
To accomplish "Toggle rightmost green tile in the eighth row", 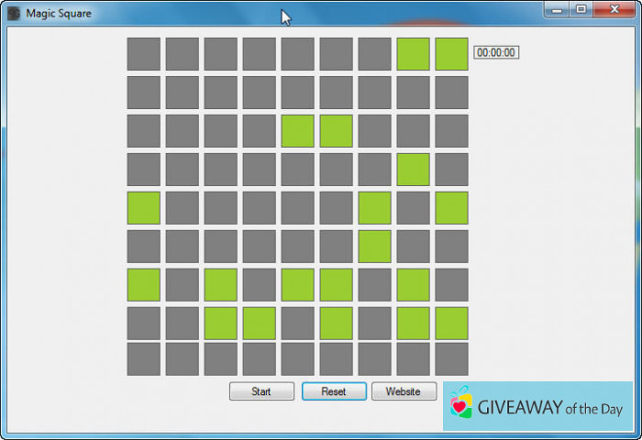I will coord(451,324).
